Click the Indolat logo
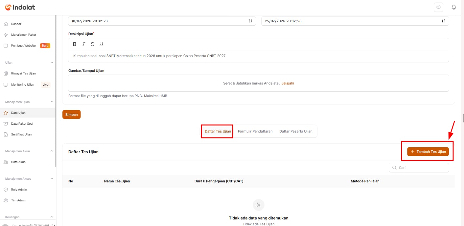The height and width of the screenshot is (226, 464). click(x=20, y=7)
